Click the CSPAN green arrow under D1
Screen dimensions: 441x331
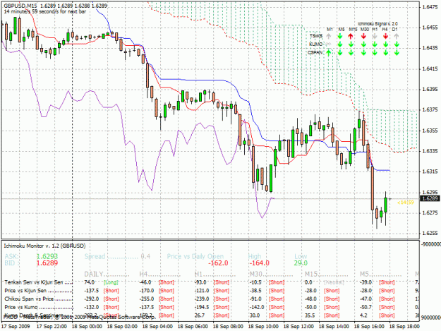tap(397, 52)
